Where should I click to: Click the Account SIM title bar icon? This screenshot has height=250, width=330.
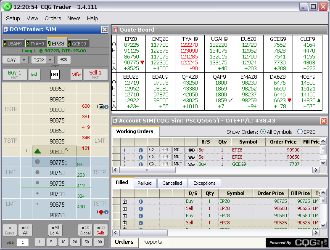click(115, 121)
